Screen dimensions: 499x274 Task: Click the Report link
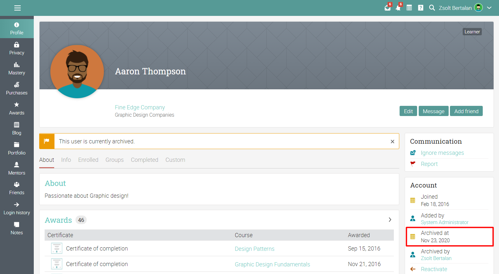[x=429, y=164]
